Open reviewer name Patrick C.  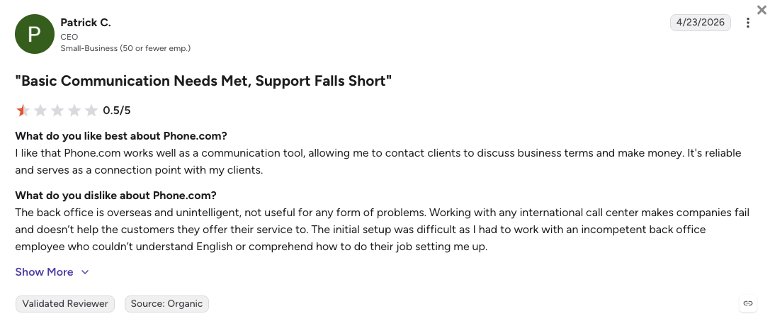(x=86, y=23)
